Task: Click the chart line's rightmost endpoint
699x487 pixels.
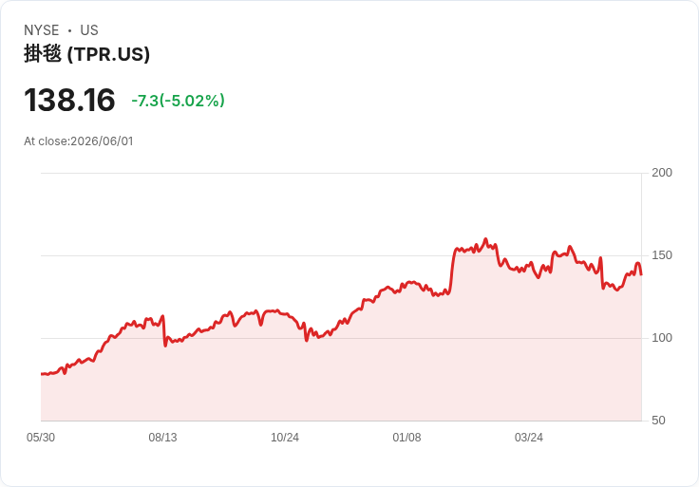Action: [x=641, y=274]
